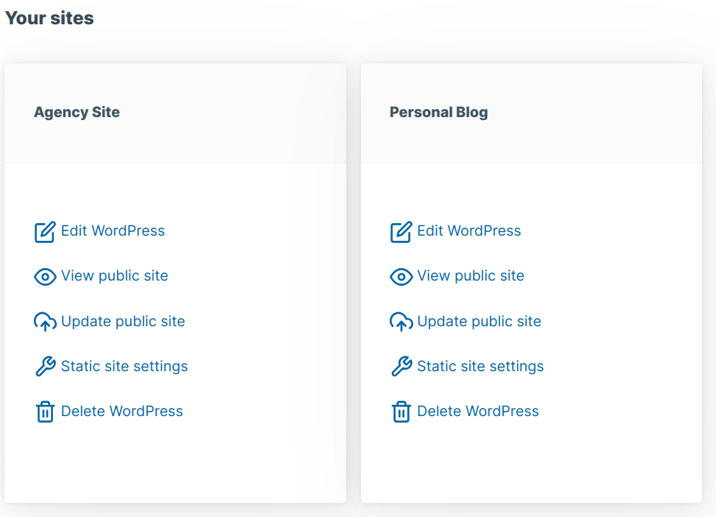Open Edit WordPress link for Agency Site
Viewport: 716px width, 517px height.
[x=113, y=231]
